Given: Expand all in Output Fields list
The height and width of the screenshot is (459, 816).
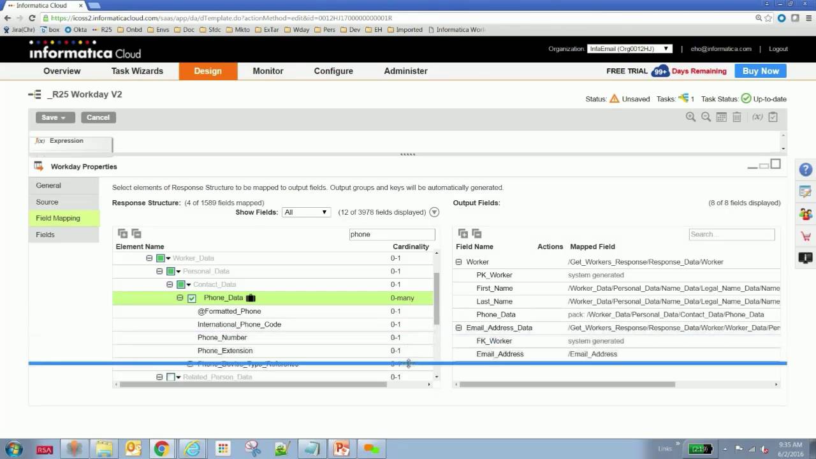Looking at the screenshot, I should [463, 234].
